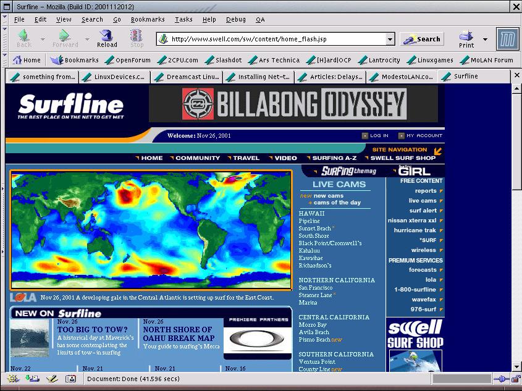Click the Stop loading icon
Image resolution: width=522 pixels, height=391 pixels.
(x=136, y=35)
